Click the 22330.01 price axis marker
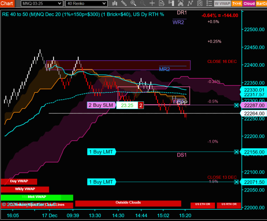The height and width of the screenshot is (221, 267). [253, 90]
